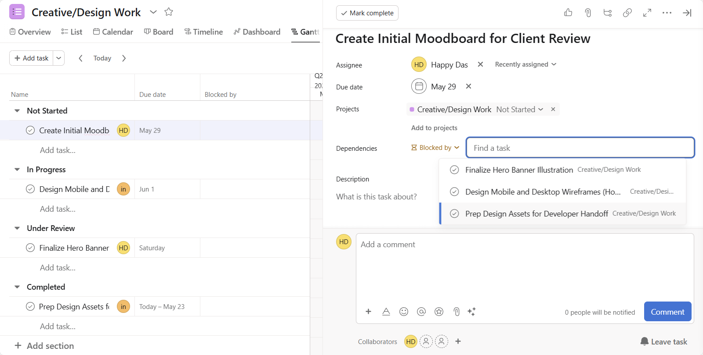Image resolution: width=703 pixels, height=355 pixels.
Task: Select Prep Design Assets for Developer Handoff
Action: [563, 213]
